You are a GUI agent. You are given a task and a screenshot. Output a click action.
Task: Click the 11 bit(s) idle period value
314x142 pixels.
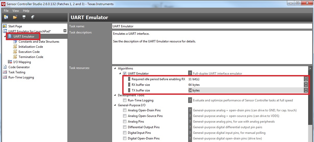tap(194, 79)
